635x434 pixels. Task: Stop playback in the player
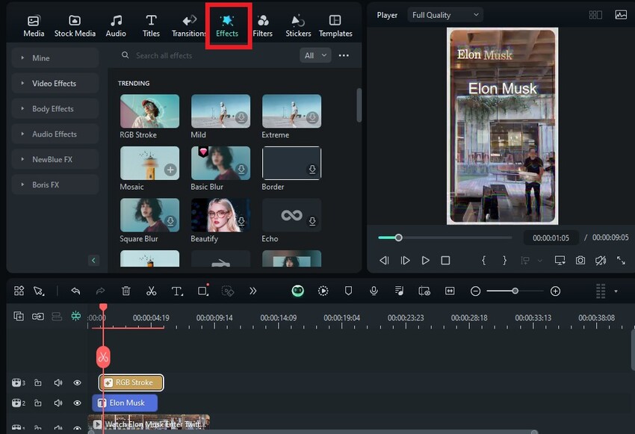pos(445,260)
